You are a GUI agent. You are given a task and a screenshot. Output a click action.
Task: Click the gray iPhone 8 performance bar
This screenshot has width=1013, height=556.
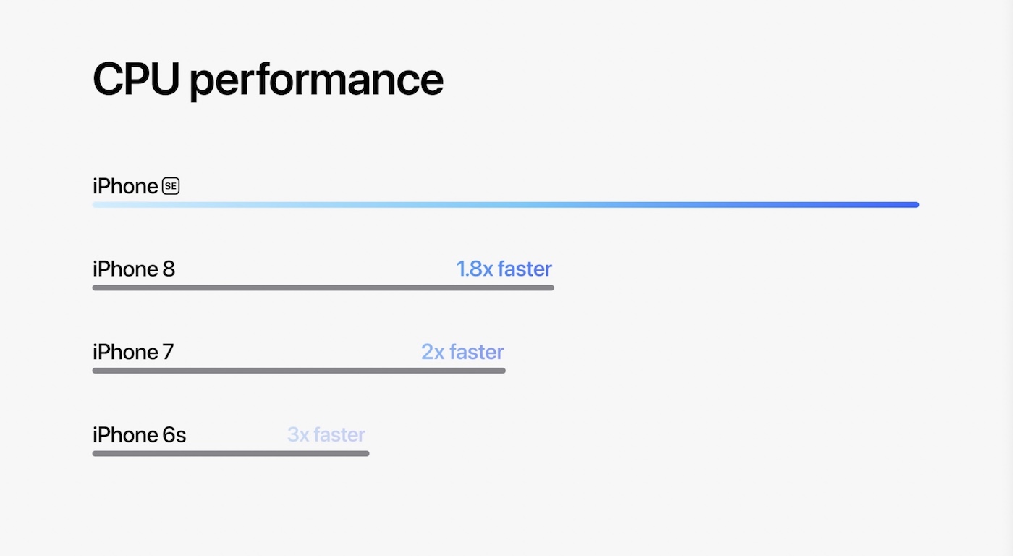pyautogui.click(x=323, y=288)
